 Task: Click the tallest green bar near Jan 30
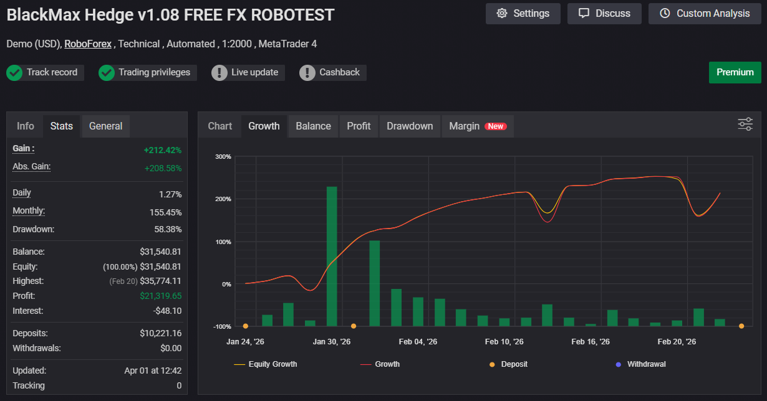click(332, 256)
